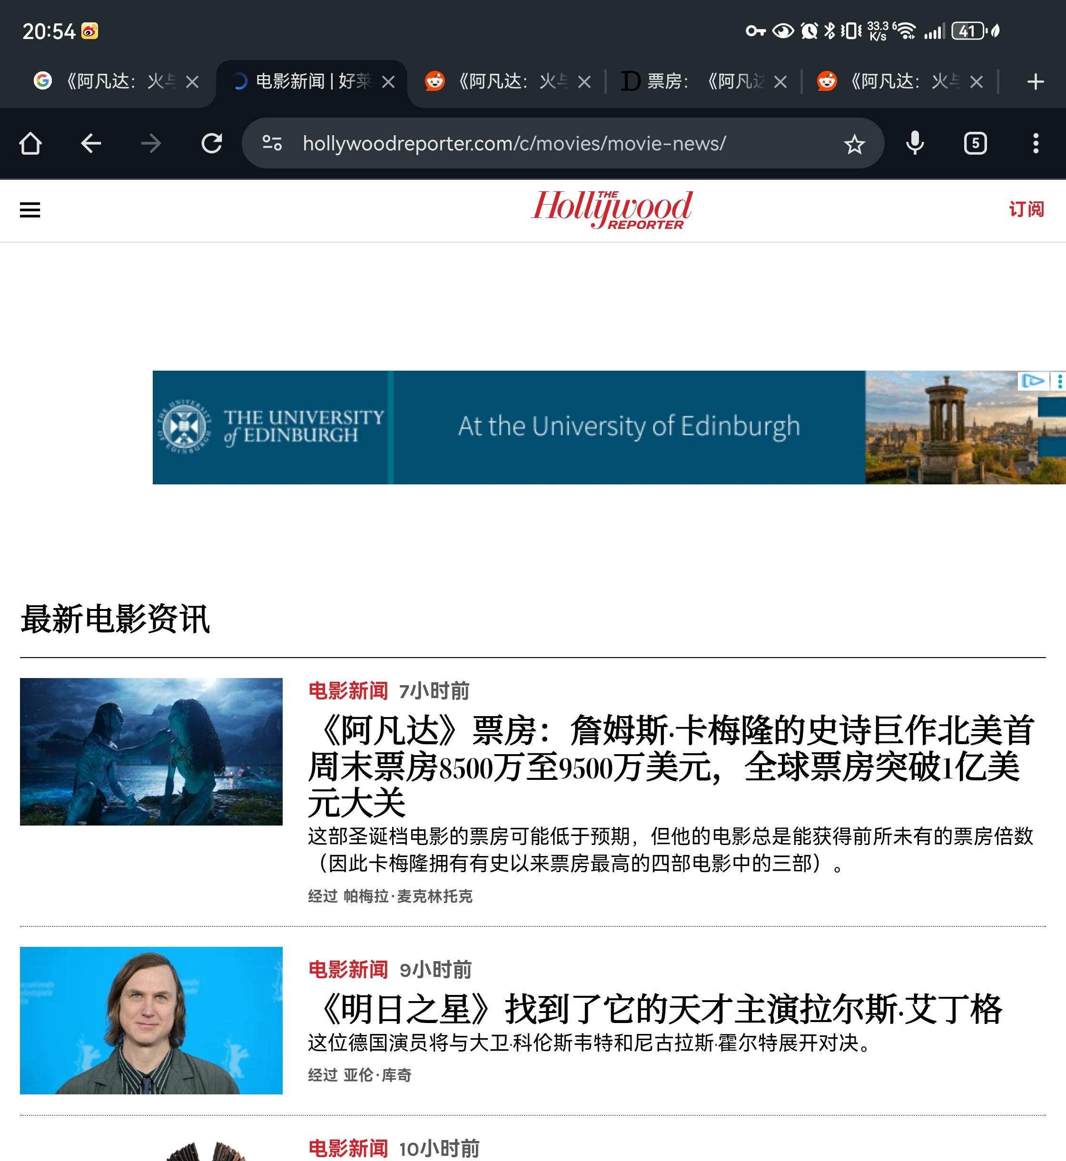This screenshot has height=1161, width=1066.
Task: Click the hollywoodreporter.com URL field
Action: (513, 144)
